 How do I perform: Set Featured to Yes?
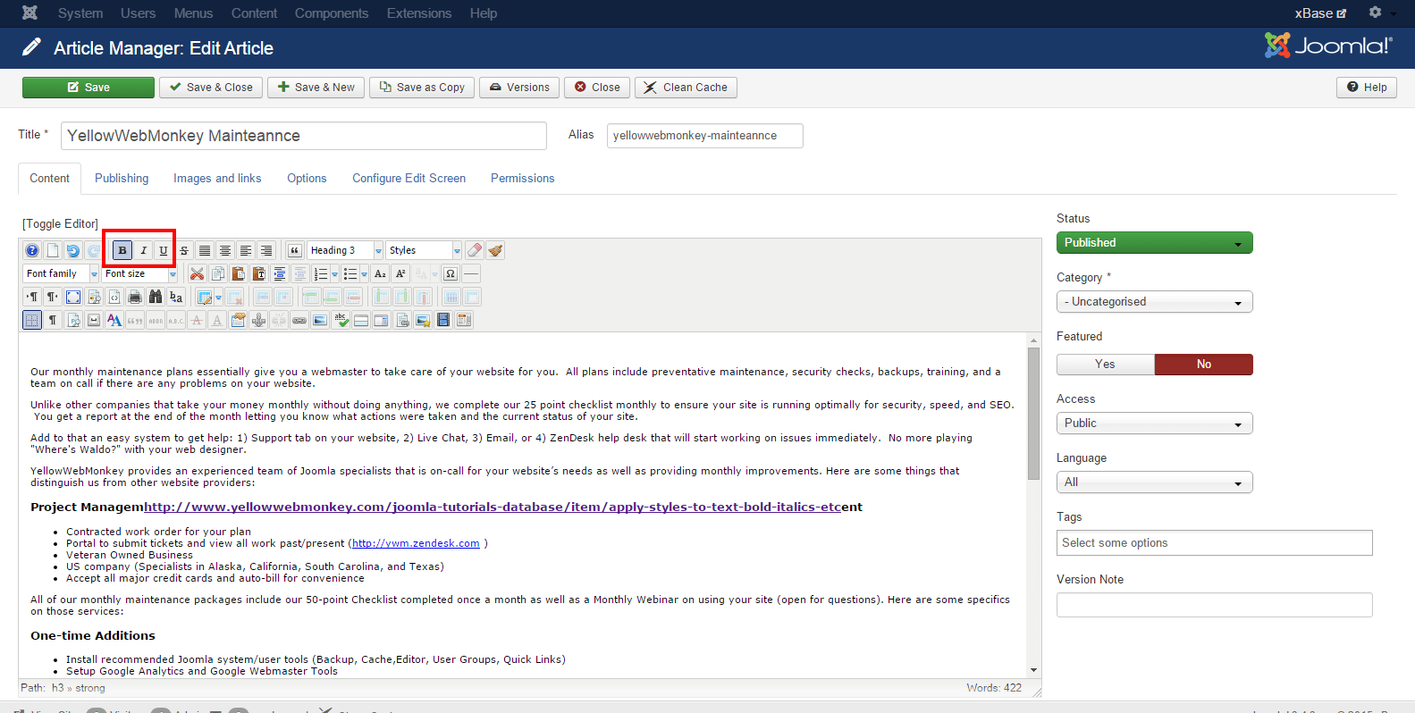1106,365
